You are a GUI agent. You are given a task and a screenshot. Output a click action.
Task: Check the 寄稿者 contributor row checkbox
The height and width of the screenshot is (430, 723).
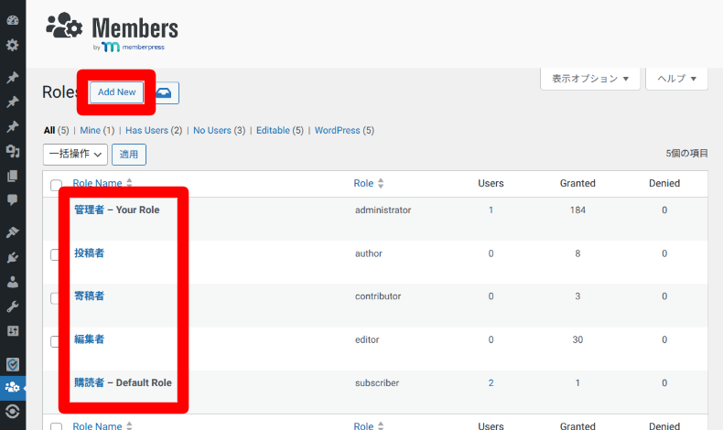click(x=54, y=298)
